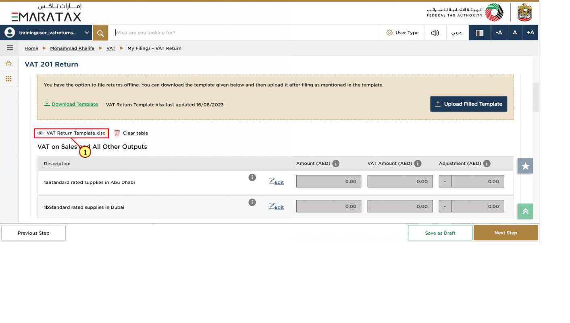The width and height of the screenshot is (570, 323).
Task: Click the UAE emblem icon
Action: tap(524, 12)
